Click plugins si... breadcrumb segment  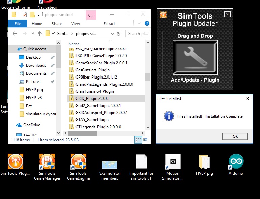tap(86, 34)
